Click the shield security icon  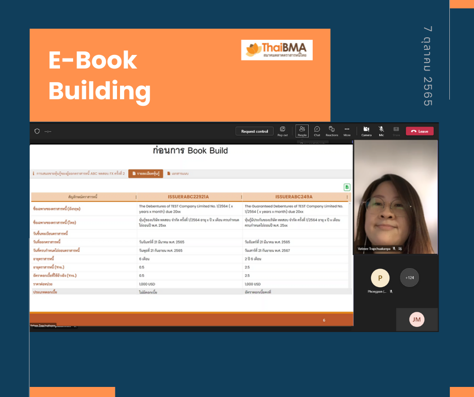37,131
